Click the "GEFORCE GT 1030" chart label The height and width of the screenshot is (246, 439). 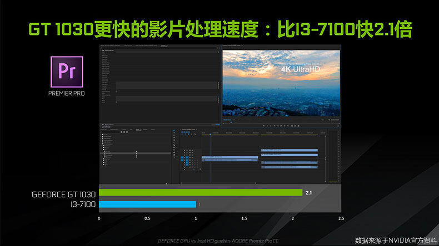(63, 194)
